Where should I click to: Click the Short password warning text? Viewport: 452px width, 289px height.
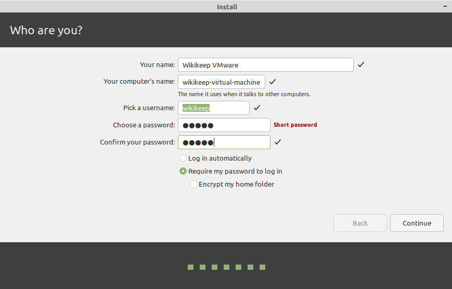[x=295, y=125]
